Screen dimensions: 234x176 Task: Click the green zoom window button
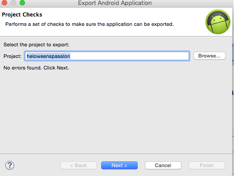(22, 3)
